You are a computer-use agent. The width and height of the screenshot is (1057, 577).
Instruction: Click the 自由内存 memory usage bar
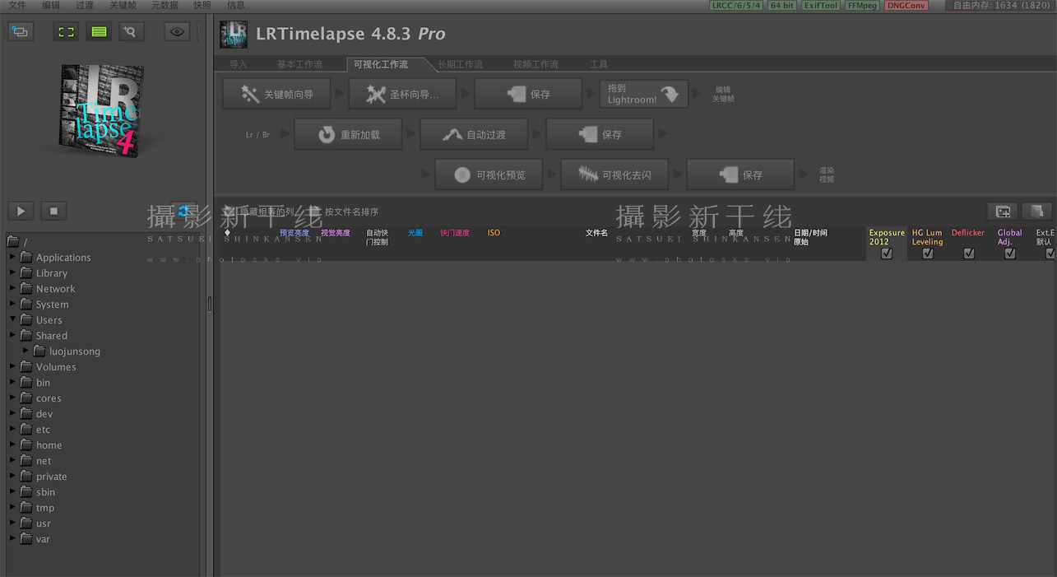[x=999, y=6]
